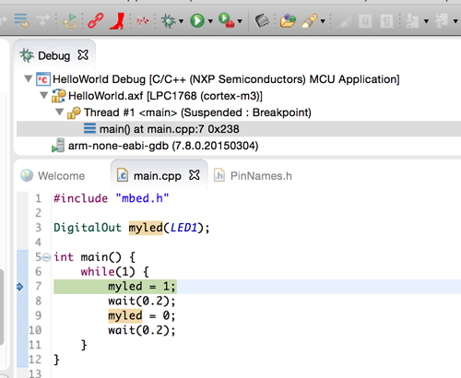
Task: Collapse the HelloWorld.axf tree node
Action: coord(44,96)
